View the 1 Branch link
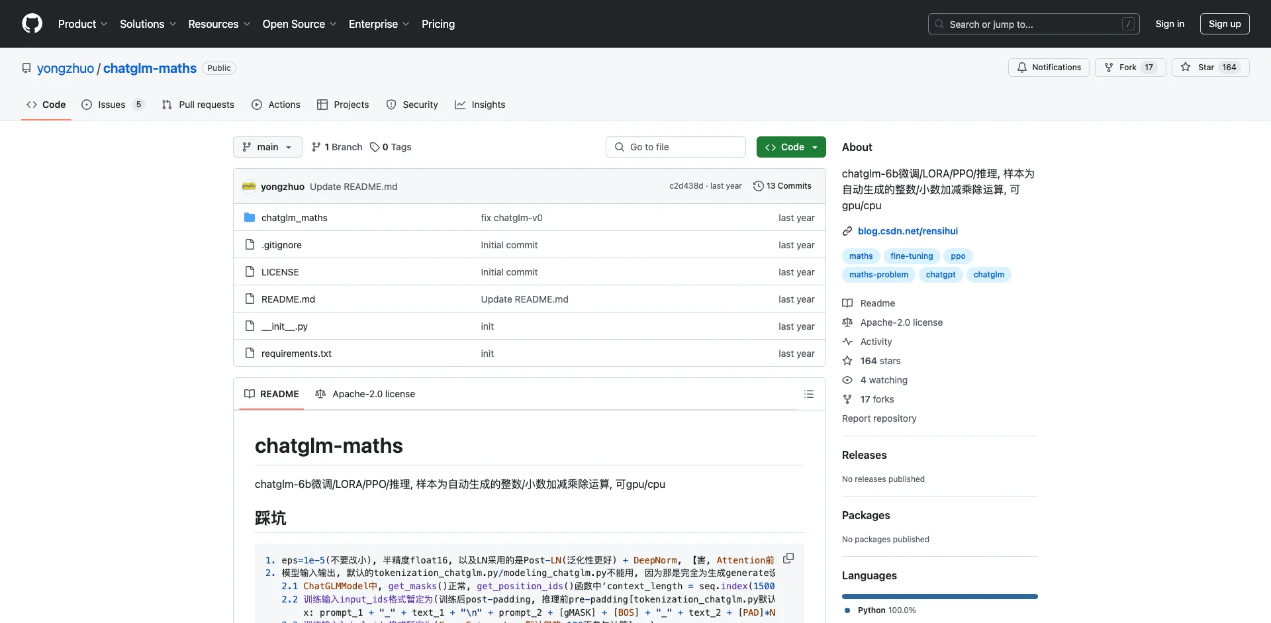Image resolution: width=1271 pixels, height=623 pixels. (x=337, y=147)
